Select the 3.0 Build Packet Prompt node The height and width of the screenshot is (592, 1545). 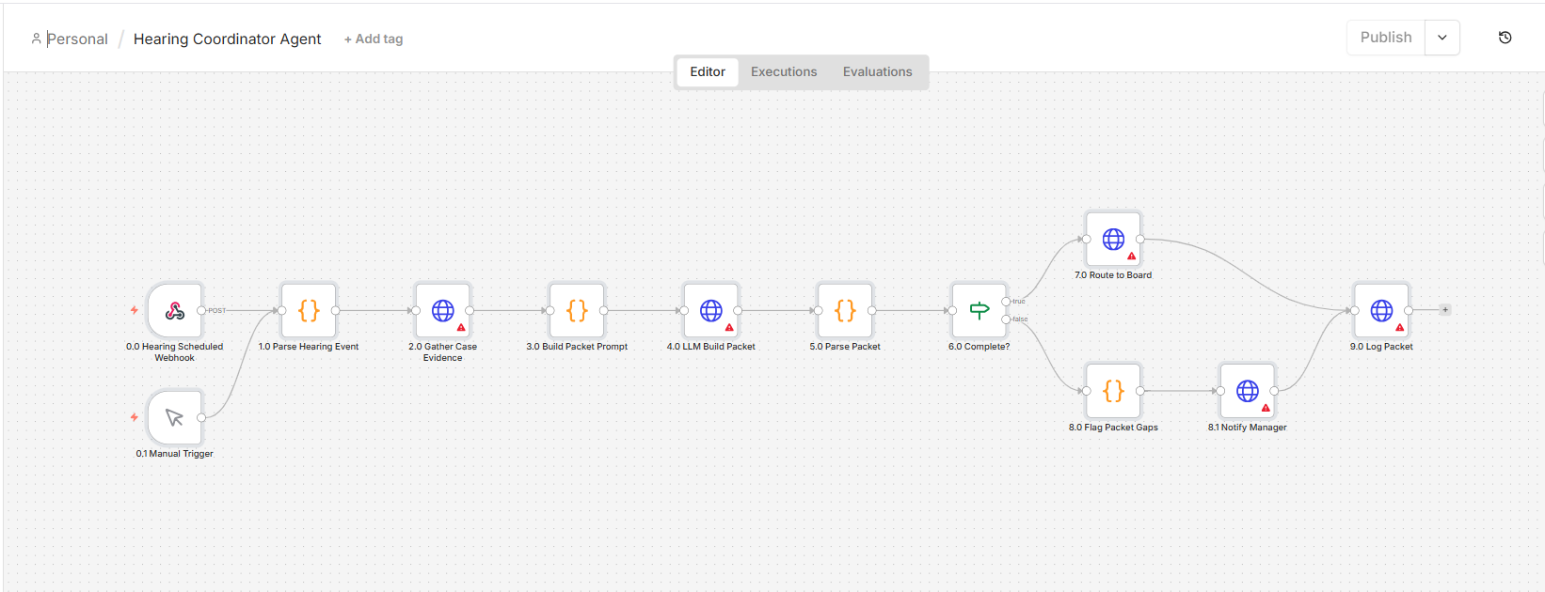[577, 310]
